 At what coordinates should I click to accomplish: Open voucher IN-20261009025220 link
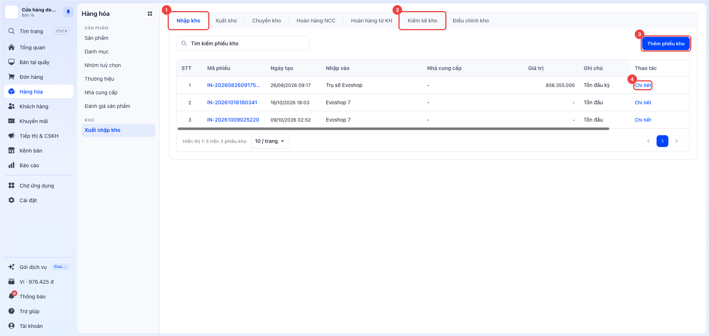point(233,120)
